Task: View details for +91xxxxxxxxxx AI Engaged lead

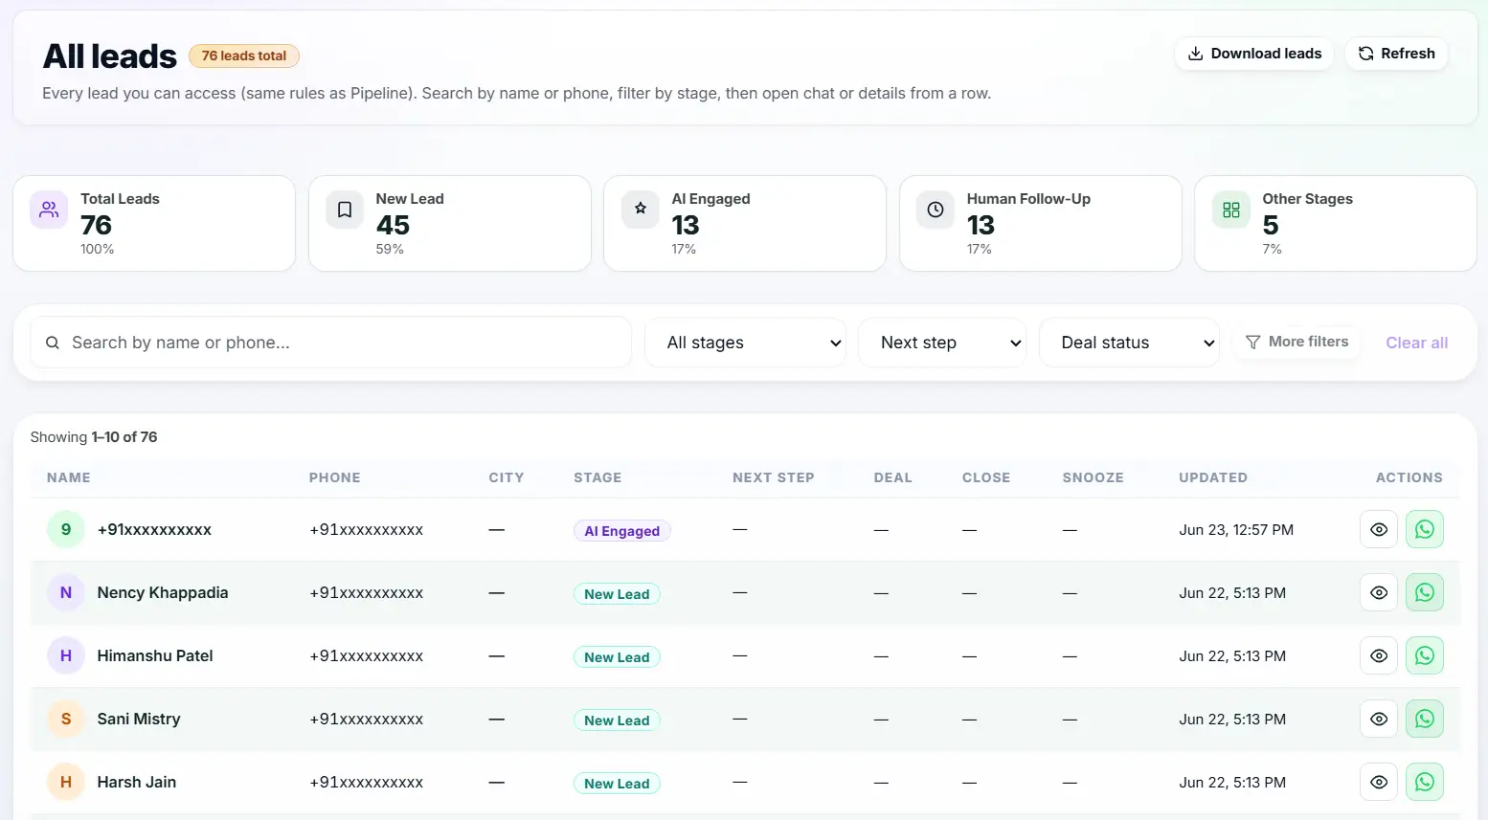Action: [1379, 529]
